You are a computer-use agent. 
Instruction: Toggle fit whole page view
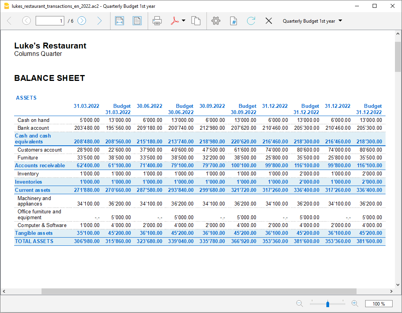point(137,21)
